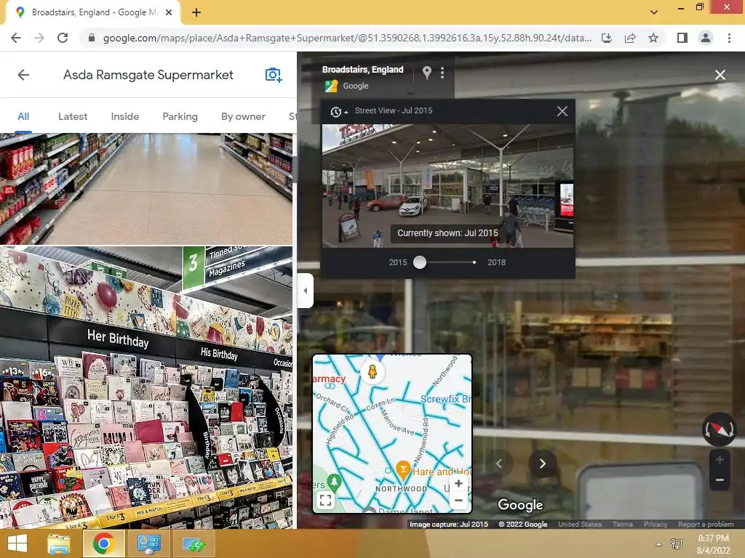745x558 pixels.
Task: Reload the page
Action: 63,38
